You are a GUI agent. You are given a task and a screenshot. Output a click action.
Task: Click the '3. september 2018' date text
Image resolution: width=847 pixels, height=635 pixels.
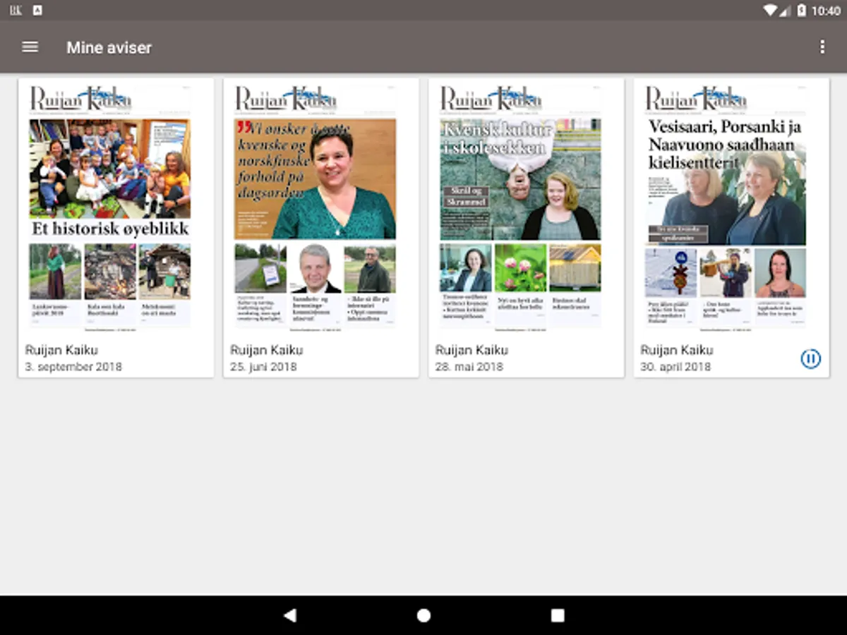(x=73, y=367)
